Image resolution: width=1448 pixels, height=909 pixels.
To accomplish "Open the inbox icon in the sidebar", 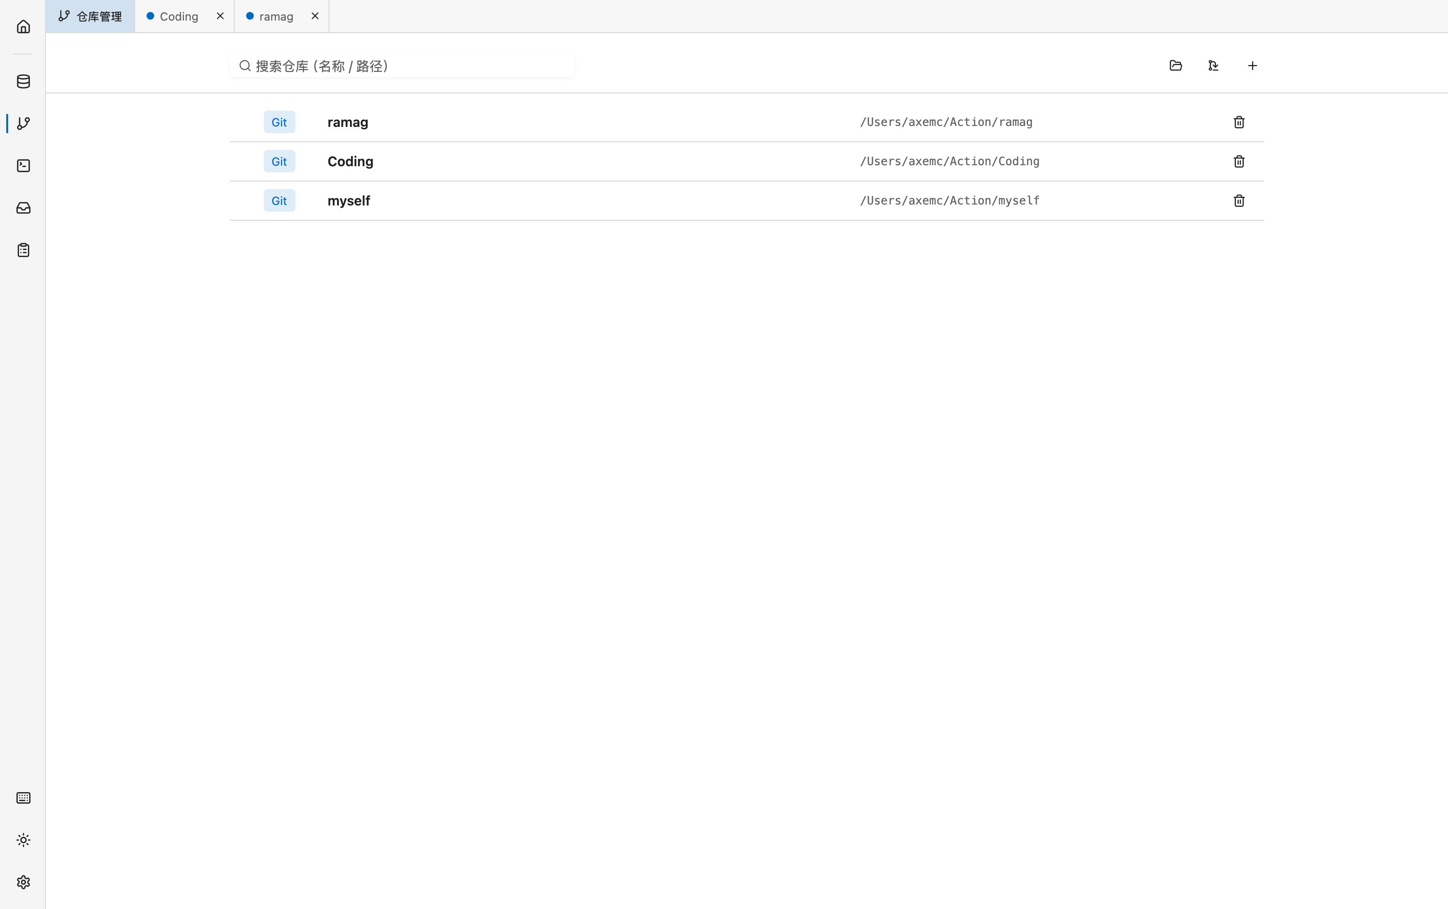I will 23,207.
